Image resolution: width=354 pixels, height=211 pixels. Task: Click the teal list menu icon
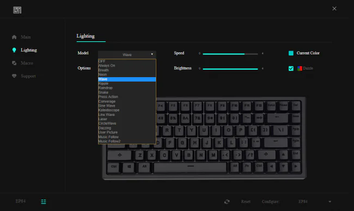coord(44,202)
